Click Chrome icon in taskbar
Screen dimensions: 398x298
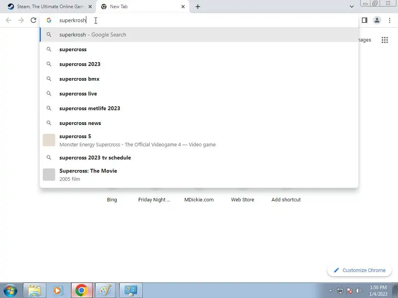click(82, 290)
